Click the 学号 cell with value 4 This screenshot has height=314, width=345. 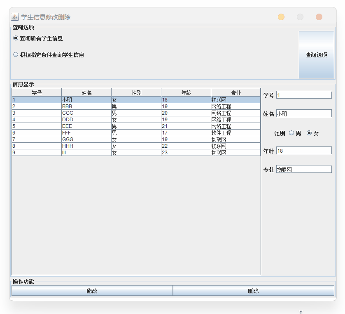(x=37, y=120)
